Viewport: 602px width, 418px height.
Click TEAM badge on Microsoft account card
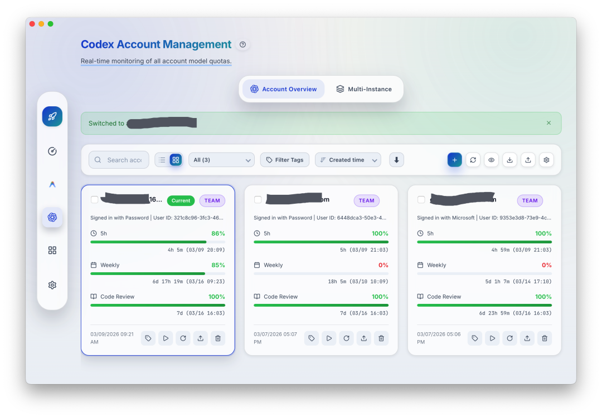[530, 200]
